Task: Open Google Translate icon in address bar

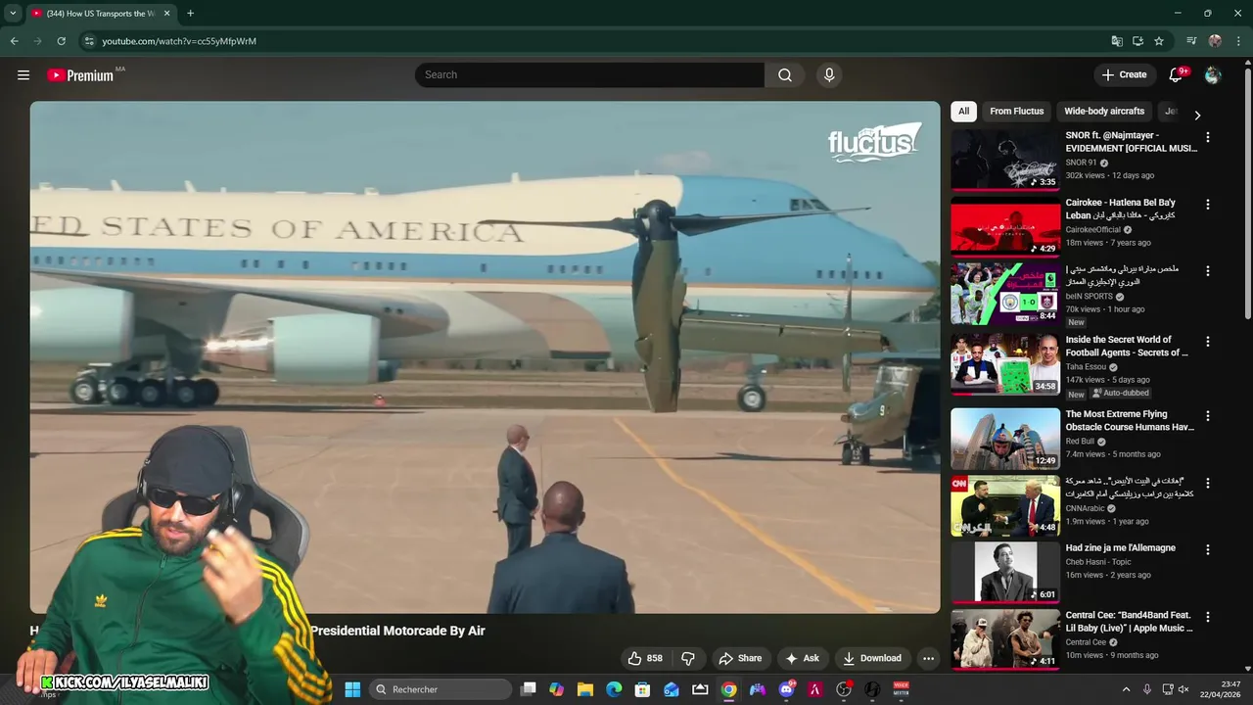Action: tap(1117, 41)
